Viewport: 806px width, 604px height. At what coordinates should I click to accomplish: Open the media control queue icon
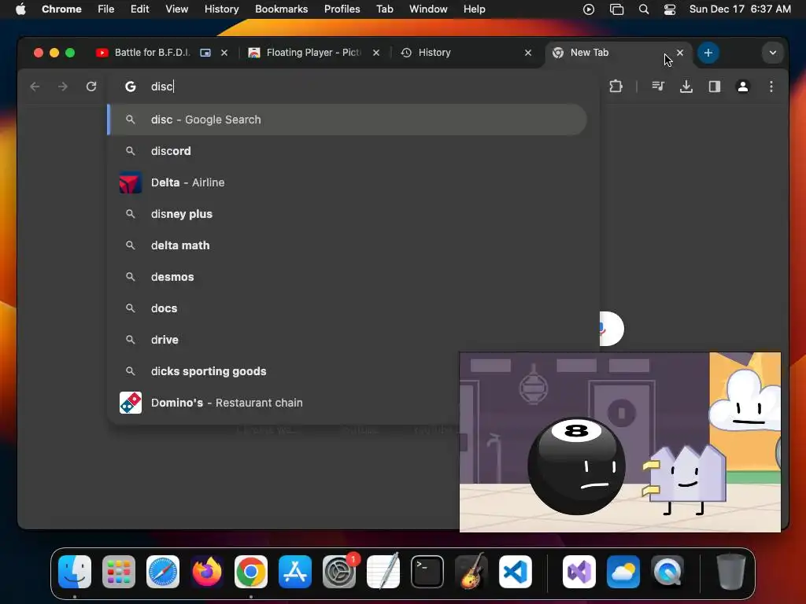(658, 87)
